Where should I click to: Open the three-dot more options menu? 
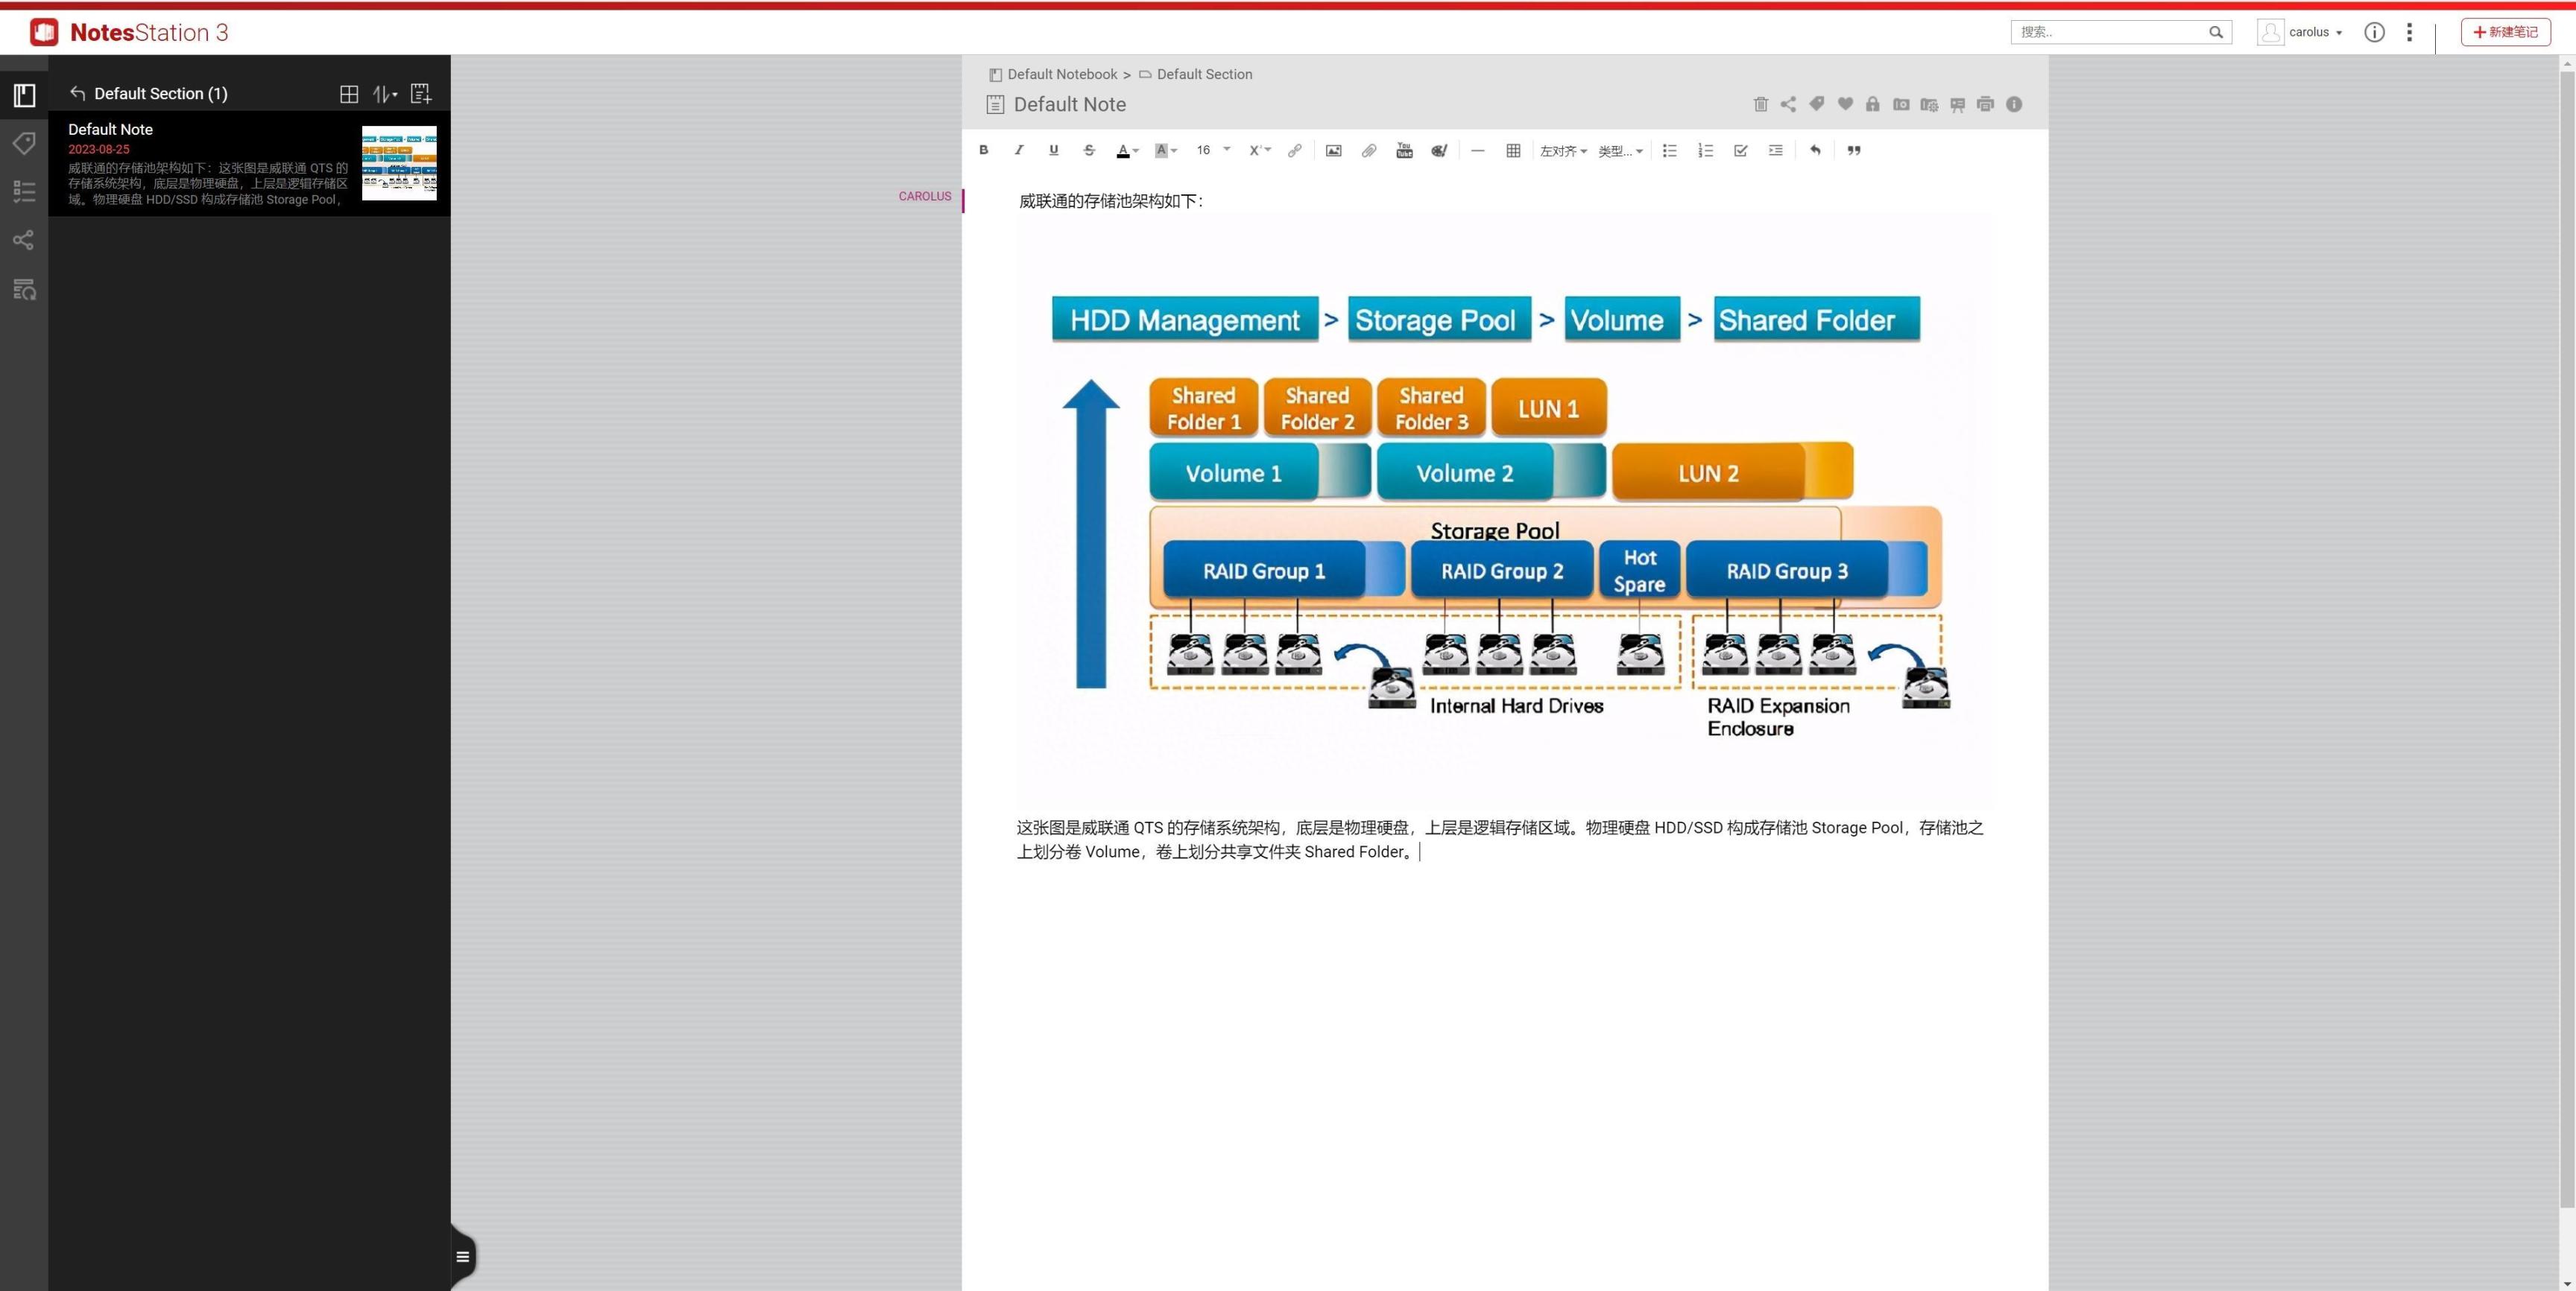point(2409,32)
